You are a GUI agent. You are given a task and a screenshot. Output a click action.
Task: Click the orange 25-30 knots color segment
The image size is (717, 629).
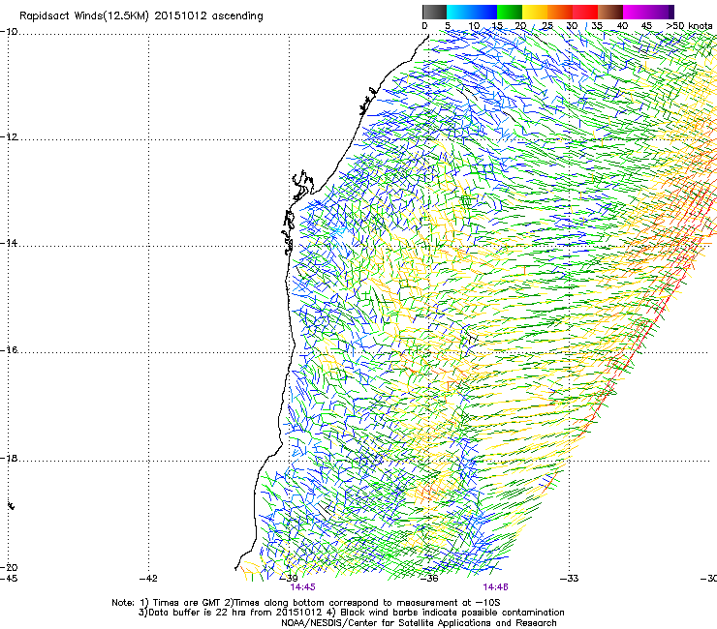(x=560, y=12)
